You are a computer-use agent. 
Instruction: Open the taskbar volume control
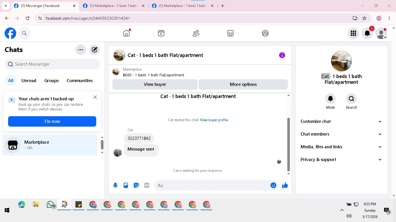click(x=349, y=216)
